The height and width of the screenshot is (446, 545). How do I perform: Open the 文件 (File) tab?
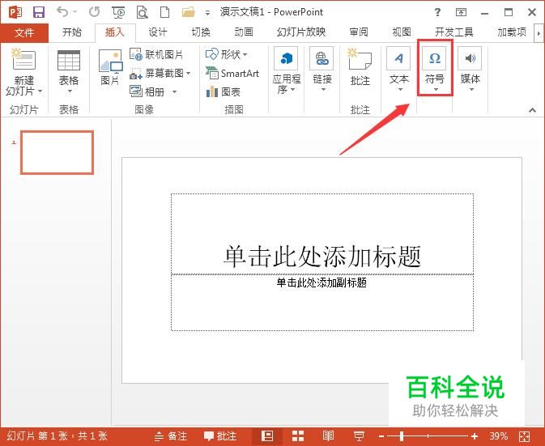coord(24,33)
